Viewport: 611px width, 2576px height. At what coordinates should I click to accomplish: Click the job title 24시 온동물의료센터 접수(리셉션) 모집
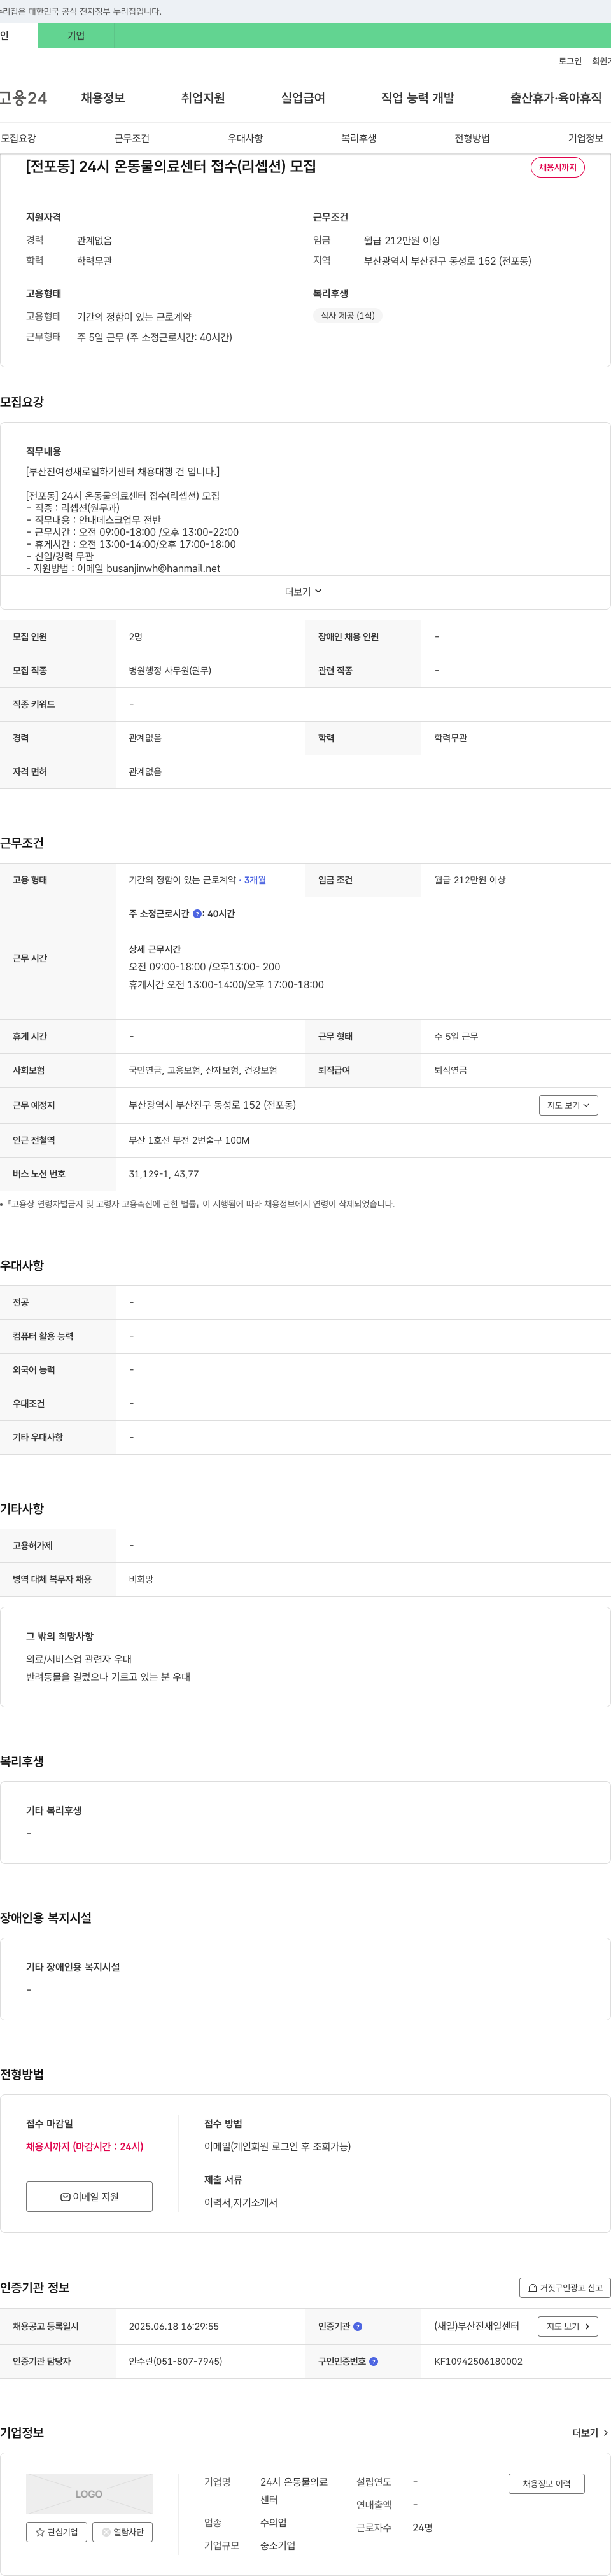[170, 166]
